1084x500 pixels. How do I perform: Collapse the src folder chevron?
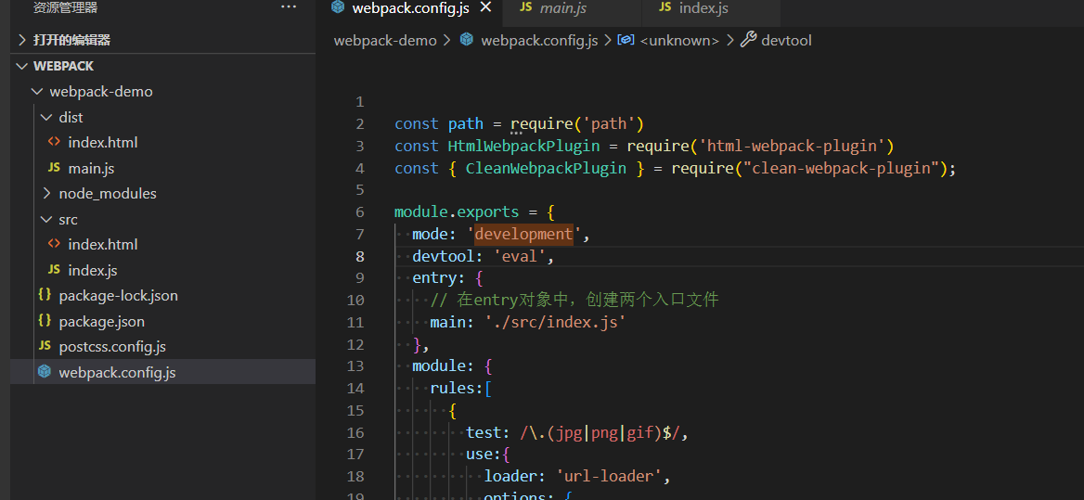click(47, 220)
